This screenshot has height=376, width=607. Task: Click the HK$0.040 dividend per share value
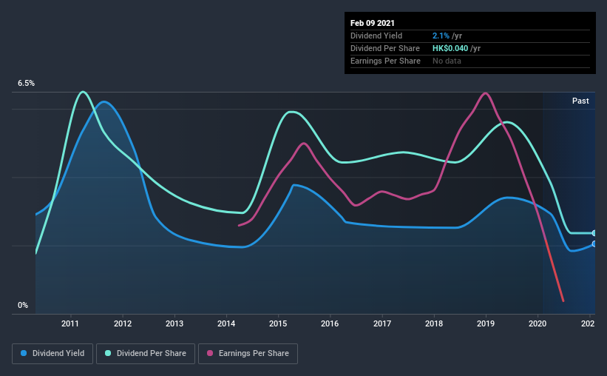[450, 48]
